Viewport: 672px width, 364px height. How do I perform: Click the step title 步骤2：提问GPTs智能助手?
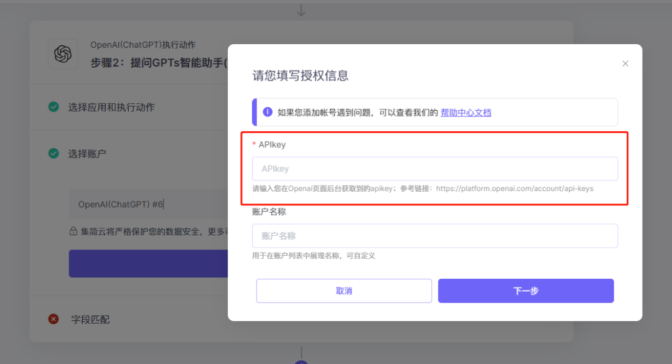(159, 63)
